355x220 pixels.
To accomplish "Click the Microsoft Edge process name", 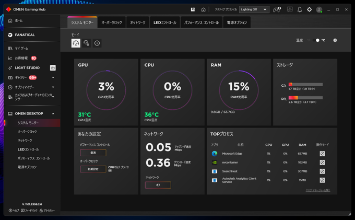I will pyautogui.click(x=232, y=154).
